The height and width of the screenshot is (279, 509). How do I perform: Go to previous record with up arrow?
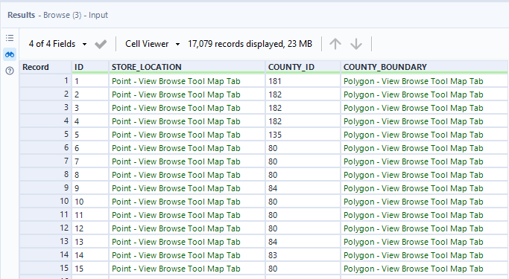click(x=335, y=44)
